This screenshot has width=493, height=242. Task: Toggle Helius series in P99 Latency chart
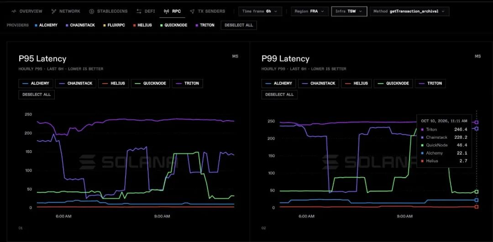pos(357,84)
